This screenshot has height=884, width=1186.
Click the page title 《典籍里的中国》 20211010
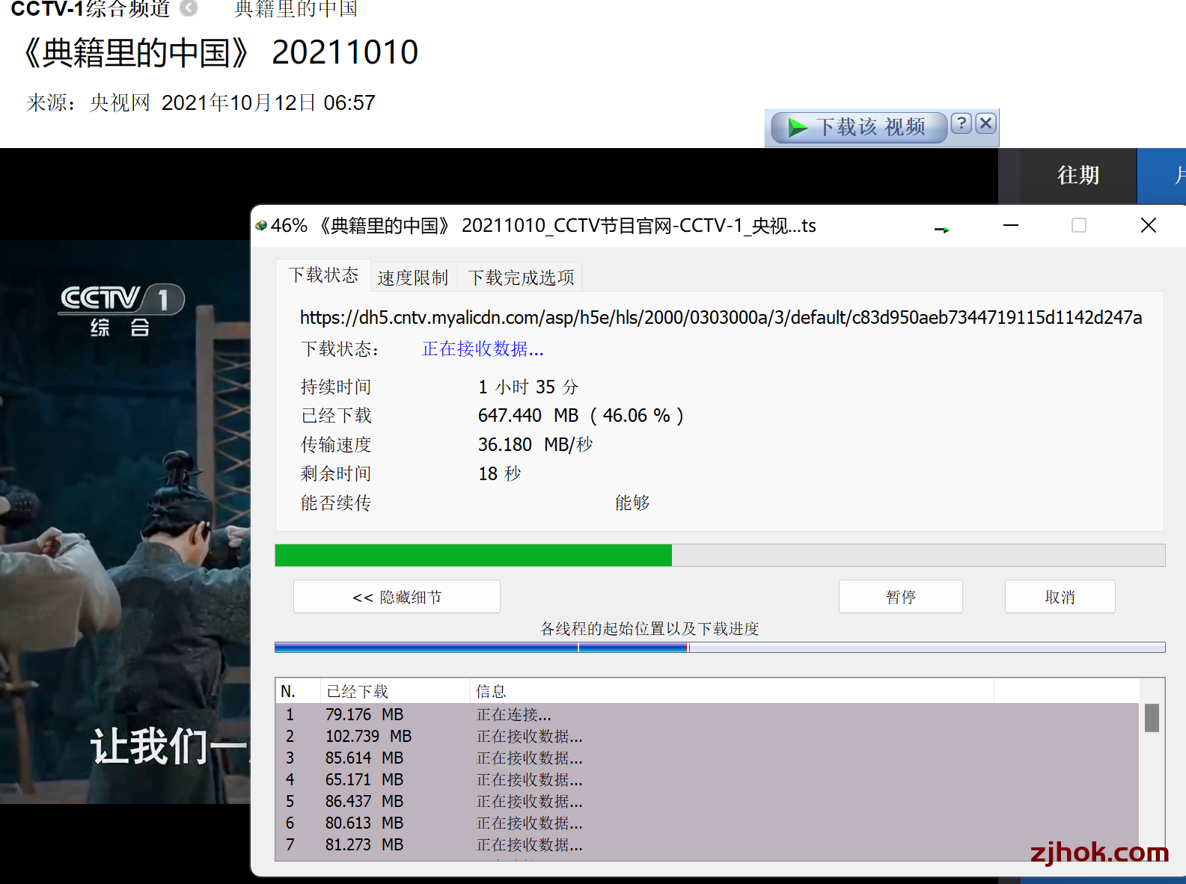tap(217, 52)
